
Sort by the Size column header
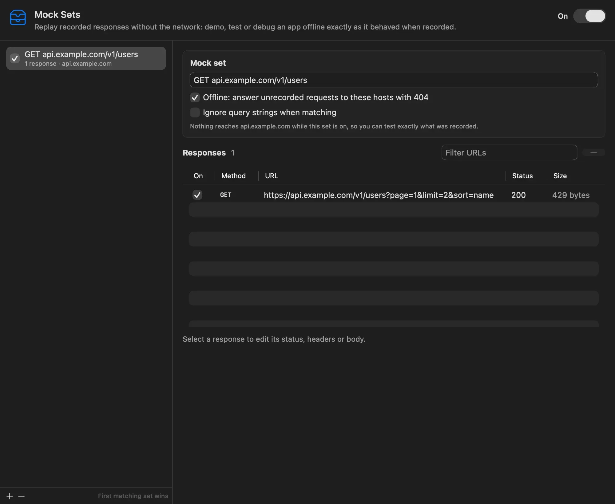click(560, 176)
